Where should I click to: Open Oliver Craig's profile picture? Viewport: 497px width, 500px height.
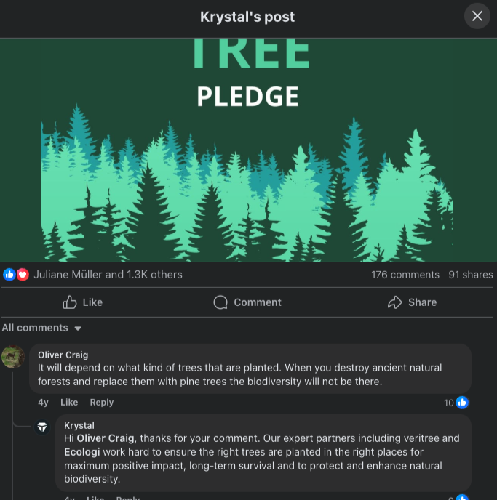13,357
